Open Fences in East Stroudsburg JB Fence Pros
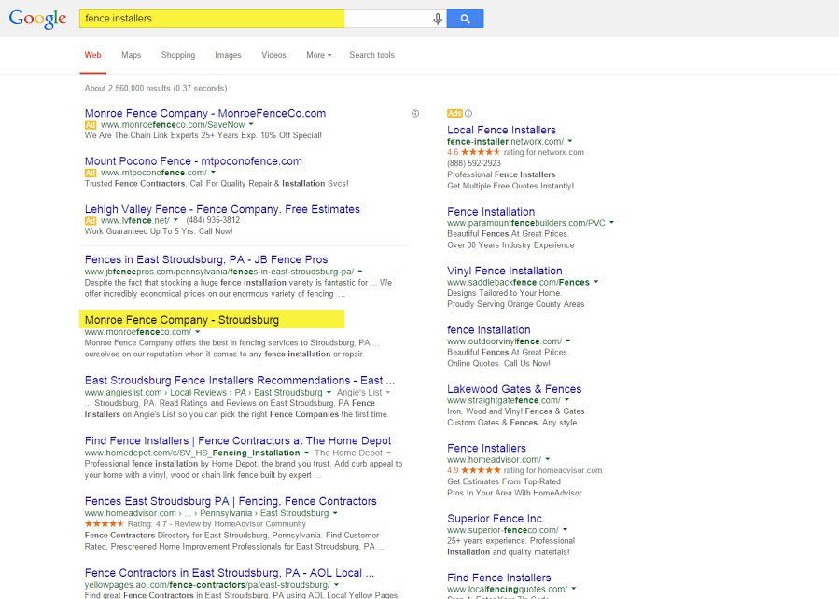The image size is (839, 599). click(206, 260)
